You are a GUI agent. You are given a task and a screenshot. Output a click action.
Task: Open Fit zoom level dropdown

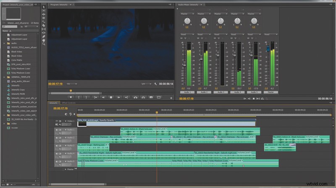[x=71, y=84]
